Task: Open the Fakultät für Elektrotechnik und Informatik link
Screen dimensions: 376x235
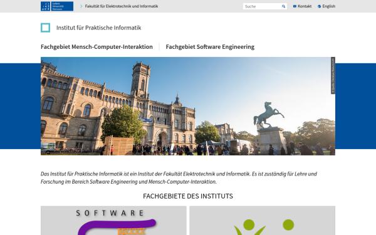Action: point(122,6)
